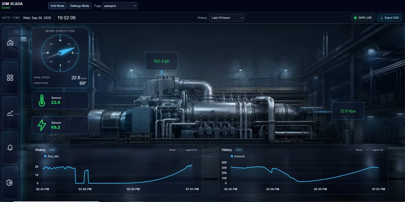Toggle Legend On for pressure chart

pos(378,150)
